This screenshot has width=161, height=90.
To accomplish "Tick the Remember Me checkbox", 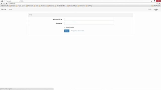I will [x=65, y=27].
